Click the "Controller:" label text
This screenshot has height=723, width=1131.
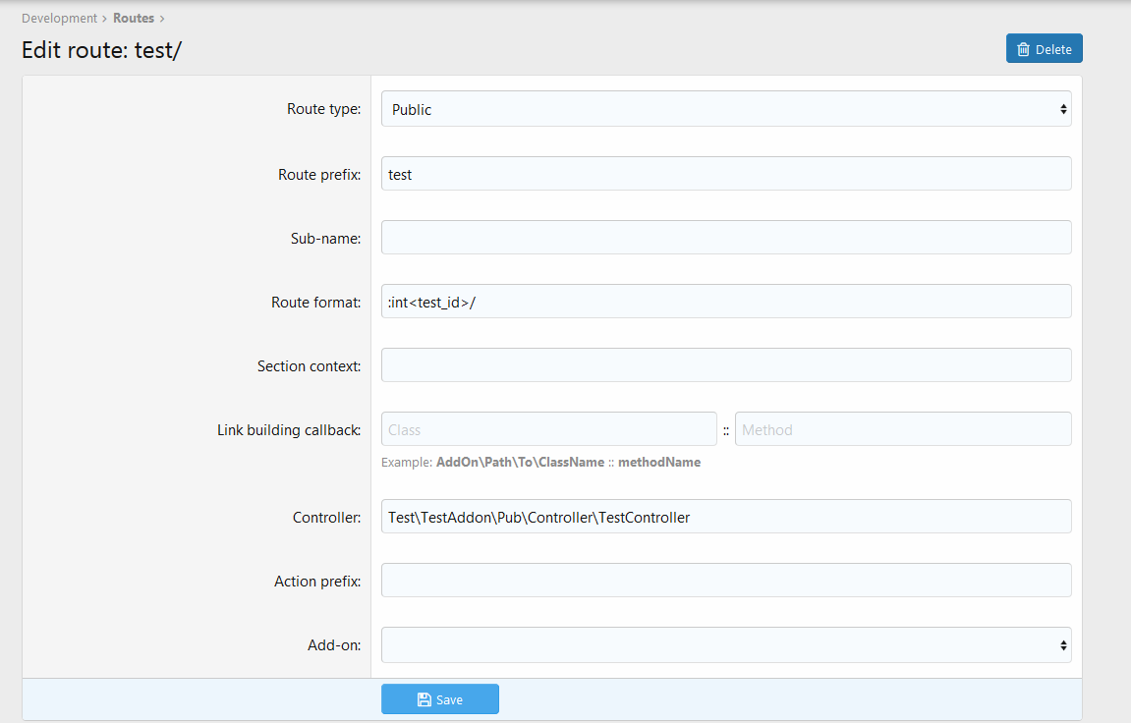coord(326,517)
